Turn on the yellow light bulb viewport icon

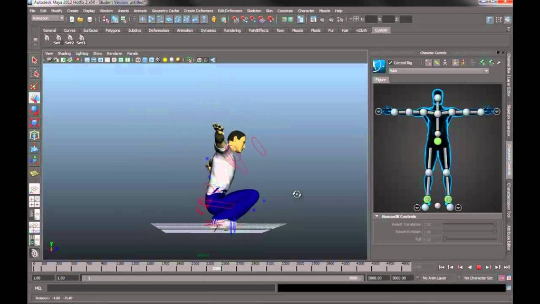[x=165, y=60]
